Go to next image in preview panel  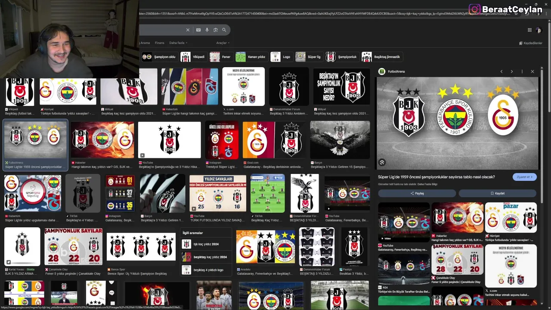512,71
